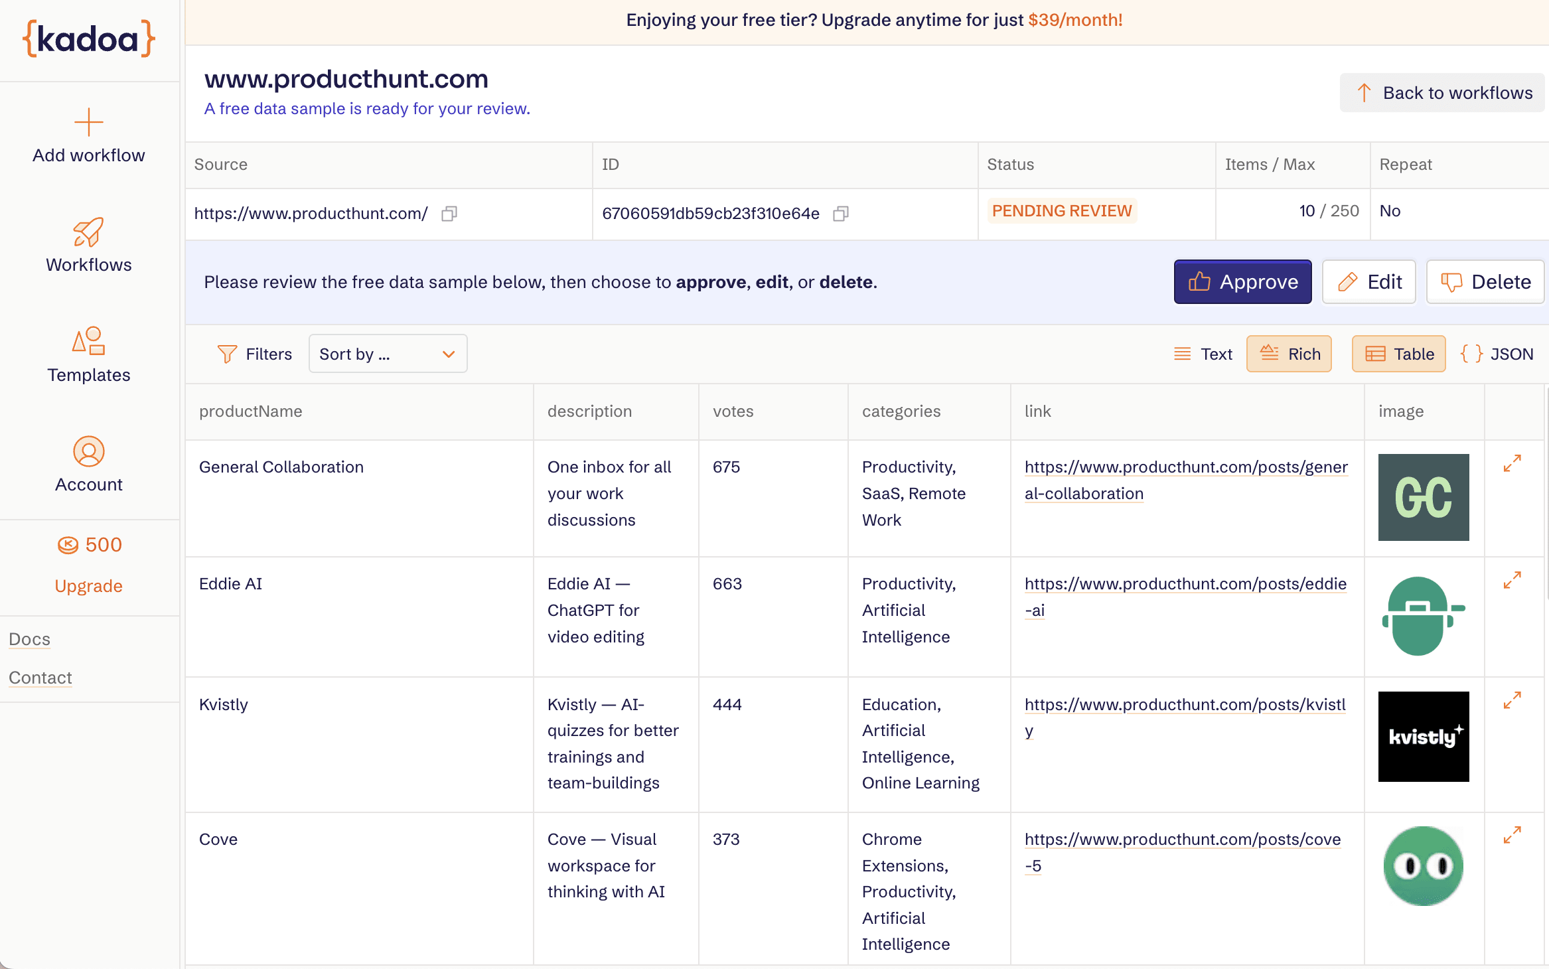Viewport: 1549px width, 969px height.
Task: Open the kvistly Product Hunt link
Action: click(1185, 717)
